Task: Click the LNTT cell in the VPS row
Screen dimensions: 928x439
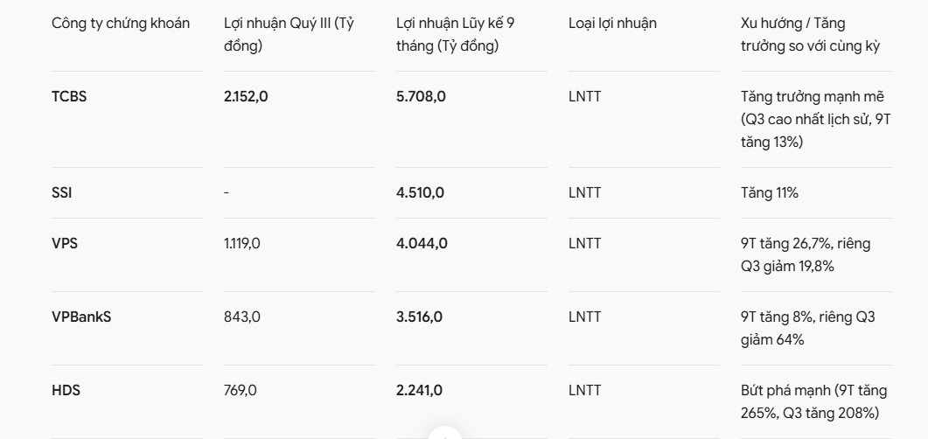Action: pos(585,243)
